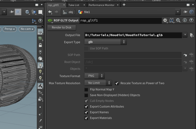
Task: Open the parameter gear settings menu
Action: 165,20
